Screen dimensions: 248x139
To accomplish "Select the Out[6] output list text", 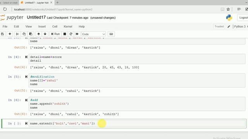I will (x=74, y=114).
